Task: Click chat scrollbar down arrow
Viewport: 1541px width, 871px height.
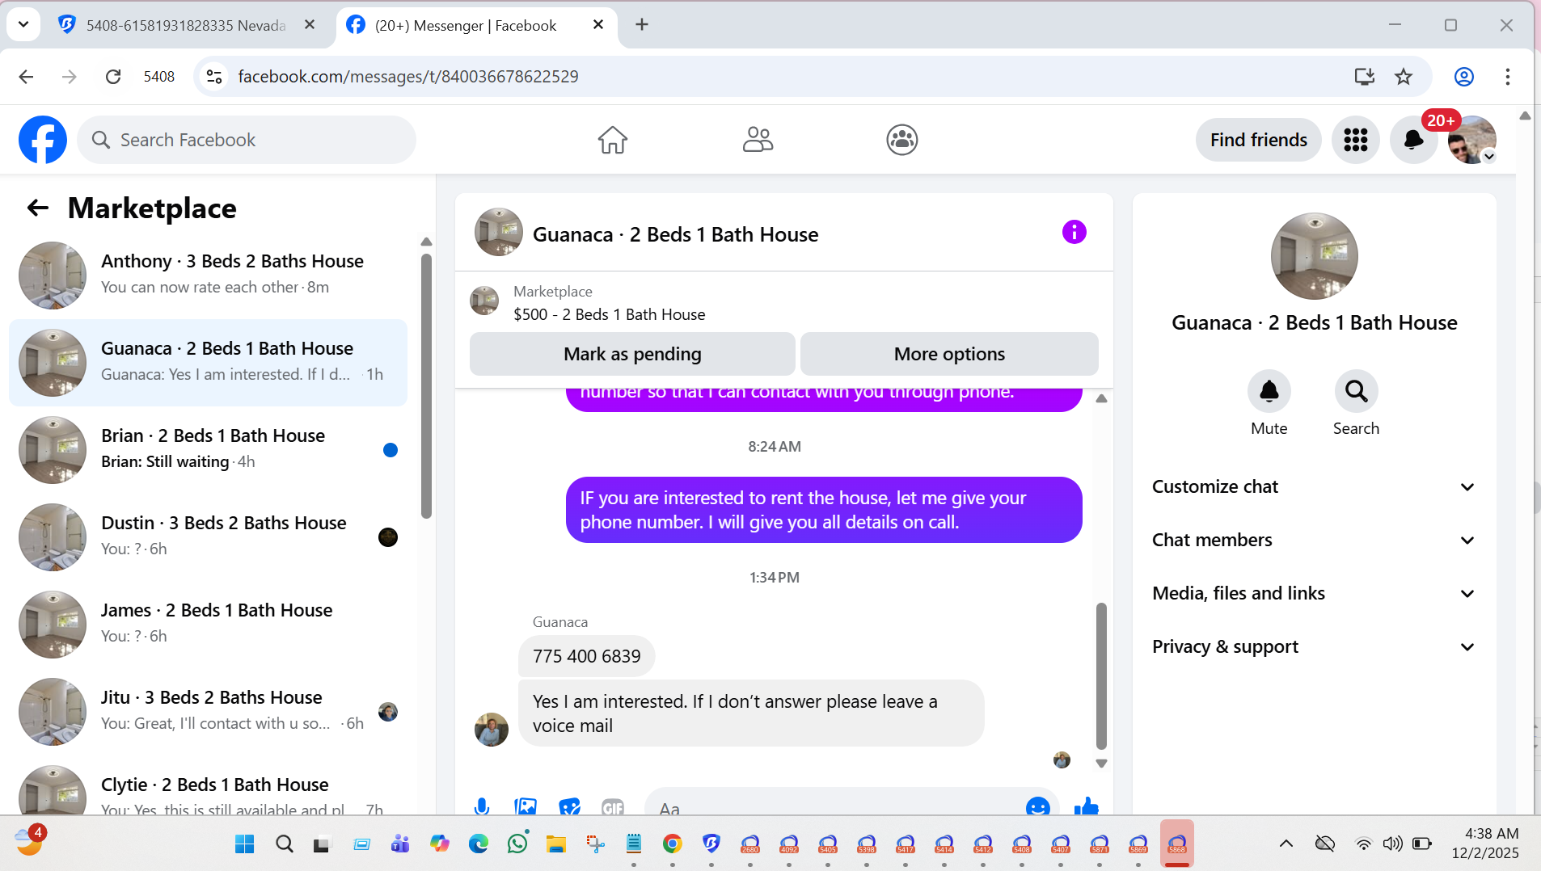Action: pos(1100,763)
